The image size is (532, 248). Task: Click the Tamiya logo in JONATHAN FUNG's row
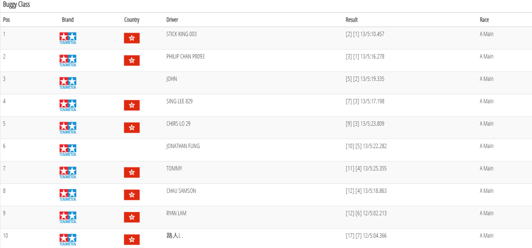tap(68, 150)
